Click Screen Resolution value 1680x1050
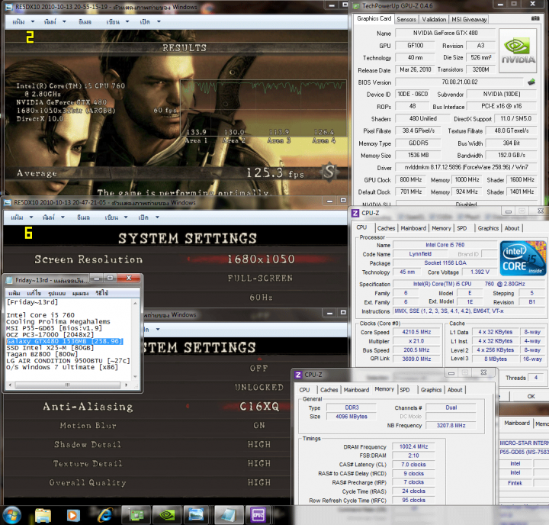 261,259
